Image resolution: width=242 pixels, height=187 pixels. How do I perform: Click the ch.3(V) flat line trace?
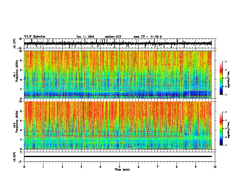pos(118,156)
